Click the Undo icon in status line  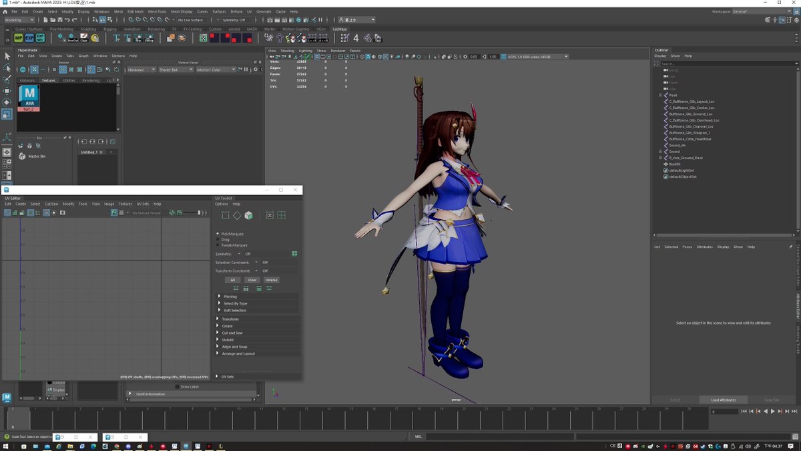(x=67, y=20)
